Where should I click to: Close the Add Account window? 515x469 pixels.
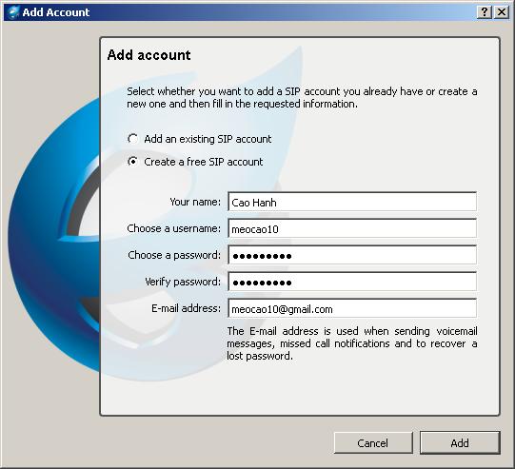[502, 12]
